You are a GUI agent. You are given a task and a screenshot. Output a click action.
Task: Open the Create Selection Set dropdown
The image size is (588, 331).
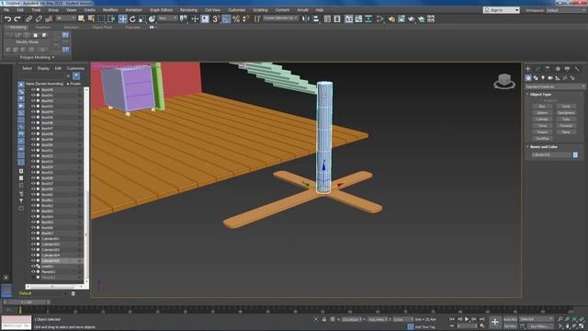click(280, 18)
